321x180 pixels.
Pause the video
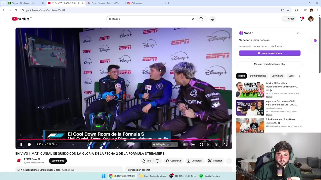(21, 144)
